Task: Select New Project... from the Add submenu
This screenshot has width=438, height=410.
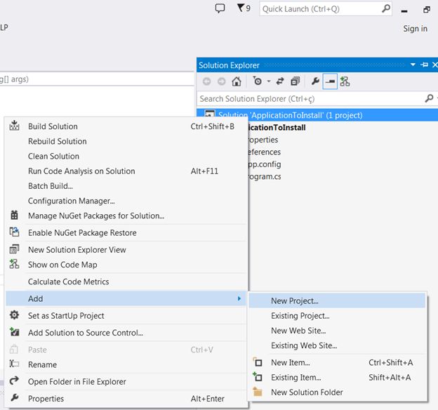Action: tap(295, 300)
